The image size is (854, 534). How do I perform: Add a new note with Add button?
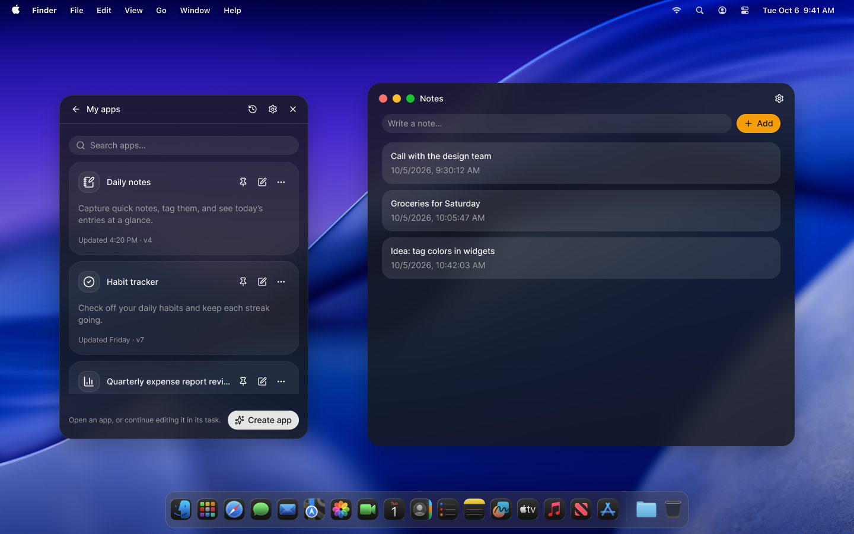(x=759, y=123)
